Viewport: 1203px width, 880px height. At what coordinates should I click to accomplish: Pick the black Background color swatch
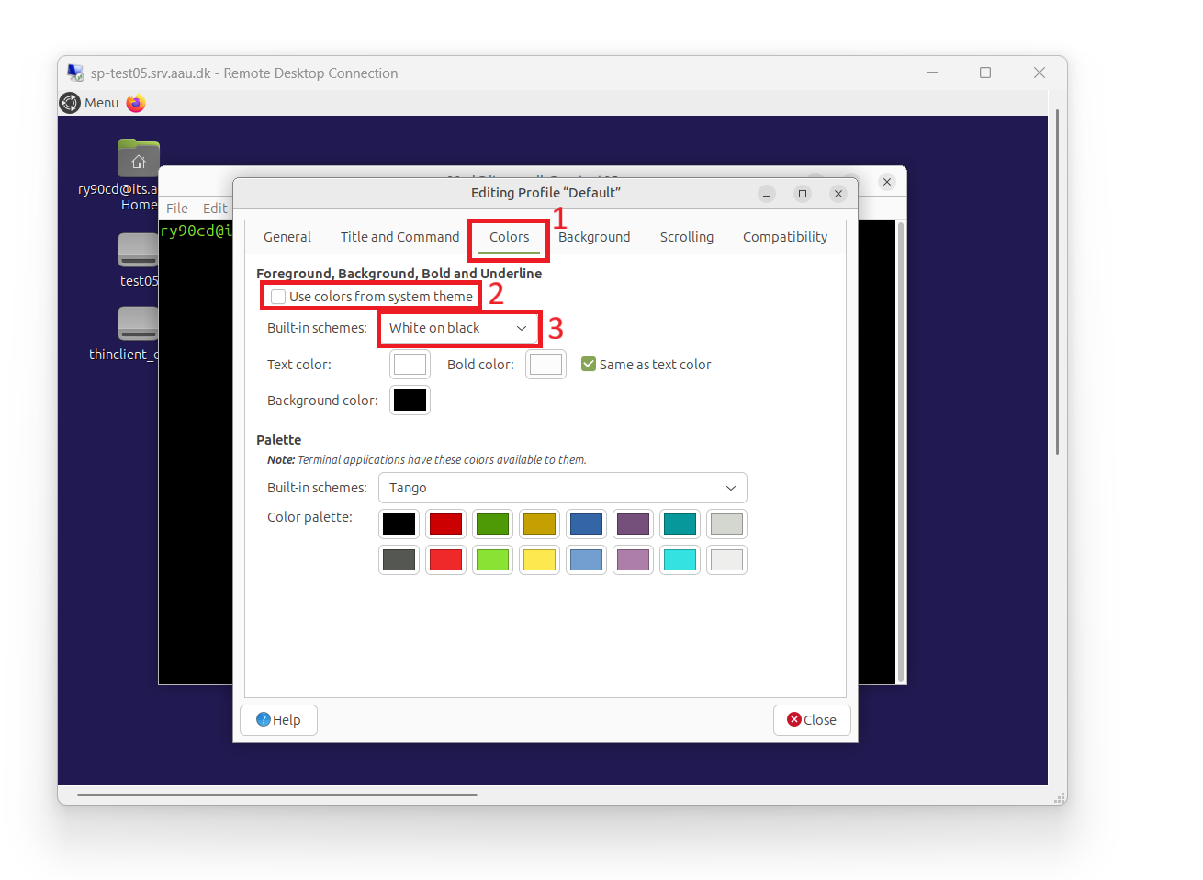click(410, 400)
